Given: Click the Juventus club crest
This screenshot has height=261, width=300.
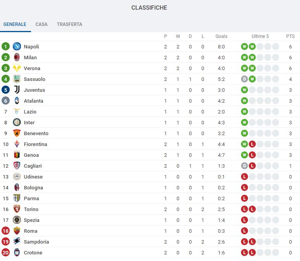Looking at the screenshot, I should click(17, 90).
